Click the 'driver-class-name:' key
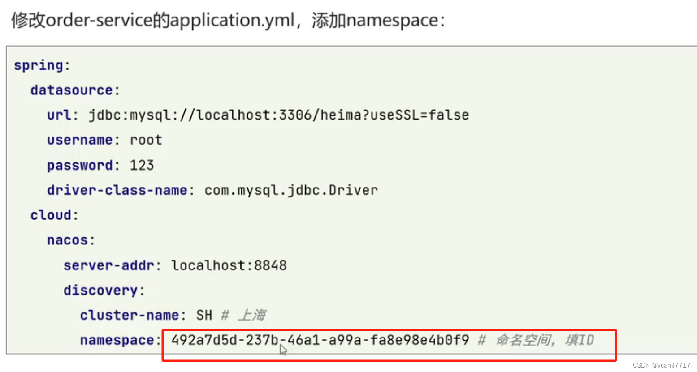 [121, 190]
